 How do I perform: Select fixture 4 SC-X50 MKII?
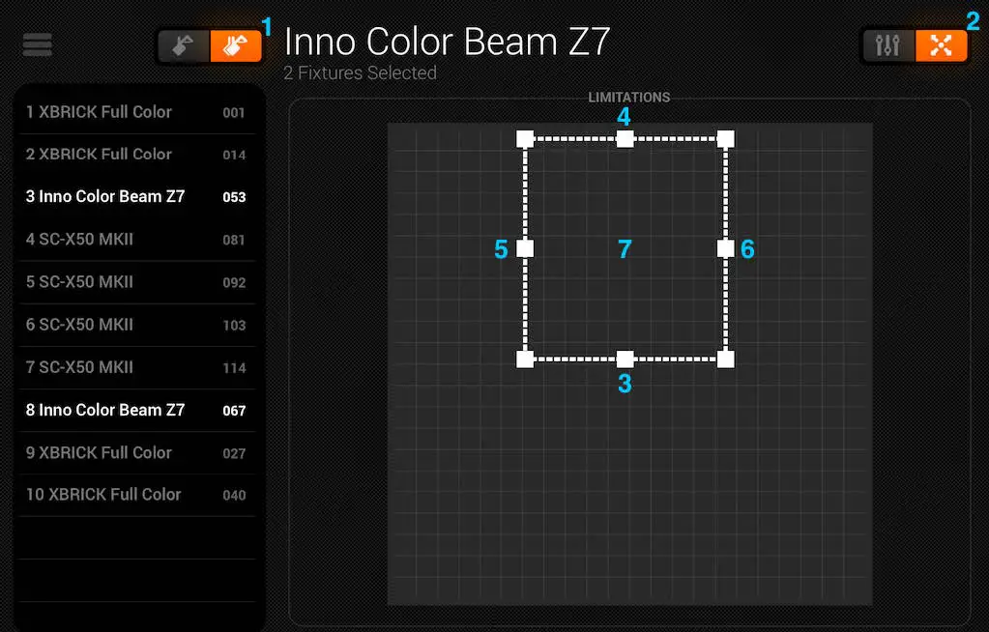coord(135,239)
